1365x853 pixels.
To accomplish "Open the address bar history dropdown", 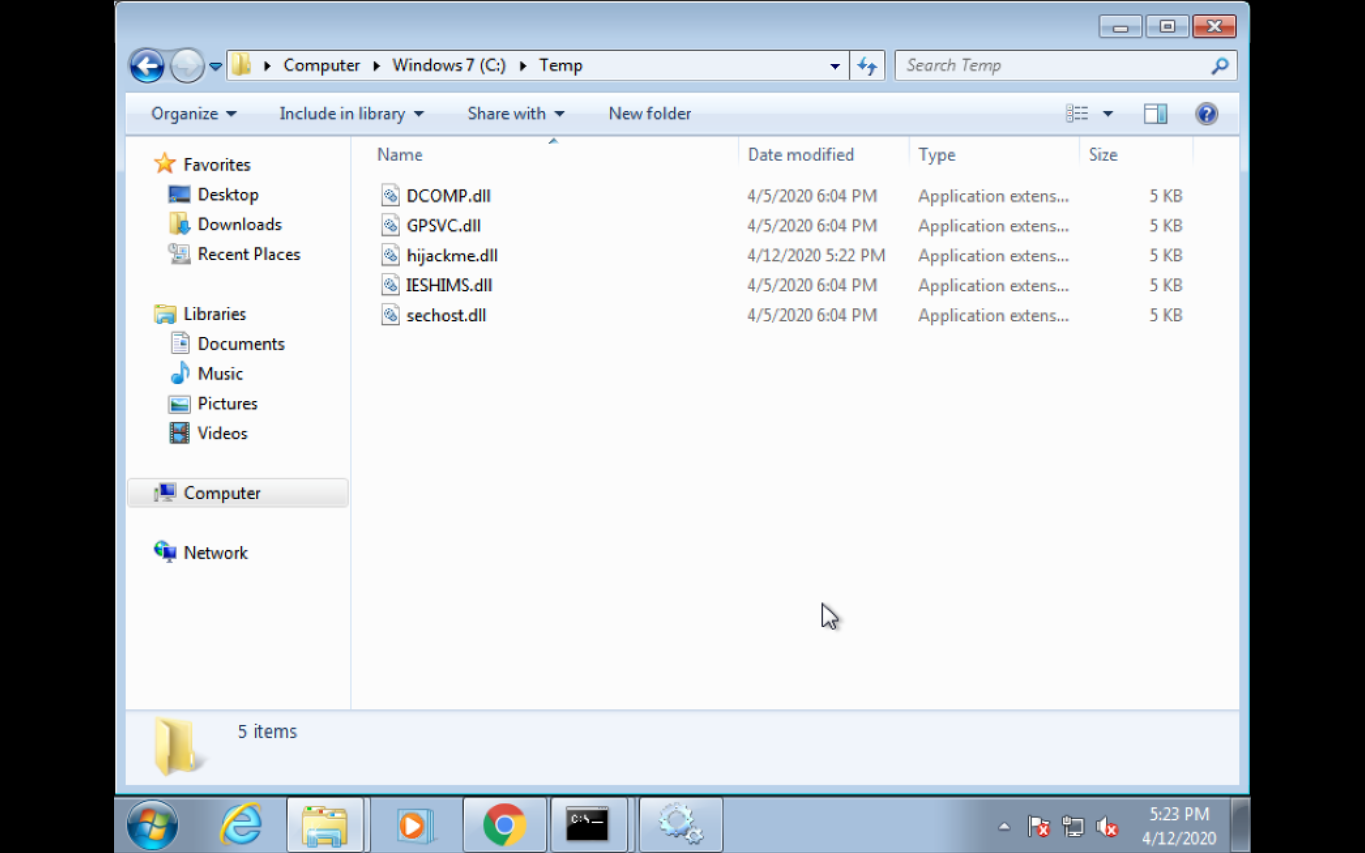I will [835, 66].
